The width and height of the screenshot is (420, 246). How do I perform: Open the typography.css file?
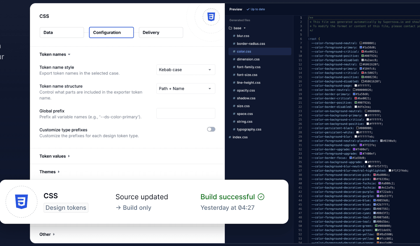click(249, 129)
